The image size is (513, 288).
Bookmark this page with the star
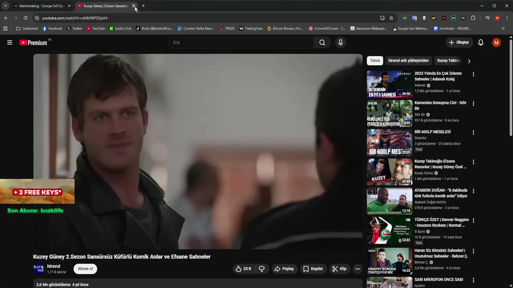tap(391, 18)
